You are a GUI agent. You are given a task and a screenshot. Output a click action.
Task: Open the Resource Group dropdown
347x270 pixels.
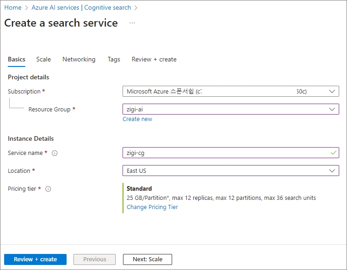[x=332, y=109]
